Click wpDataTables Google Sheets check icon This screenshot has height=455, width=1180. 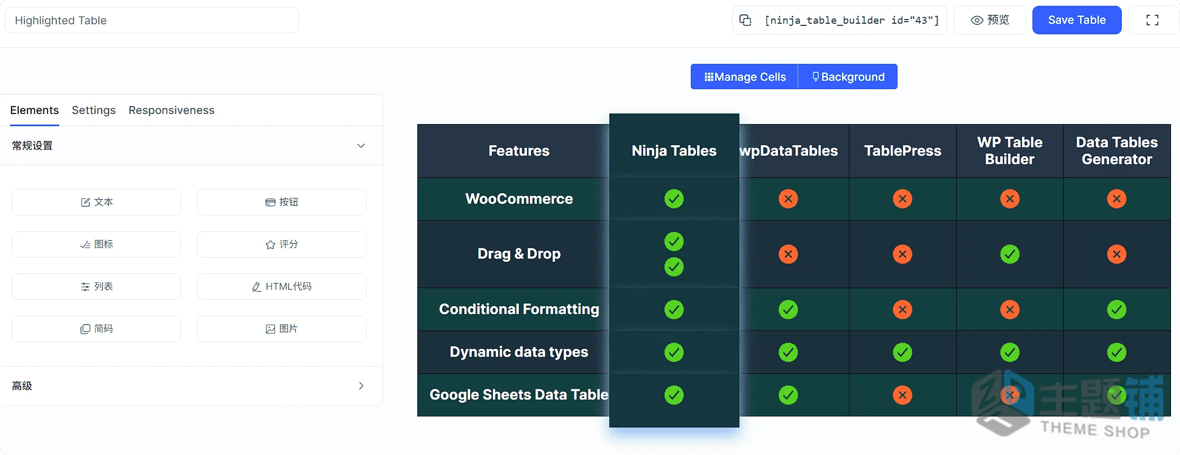[x=788, y=395]
